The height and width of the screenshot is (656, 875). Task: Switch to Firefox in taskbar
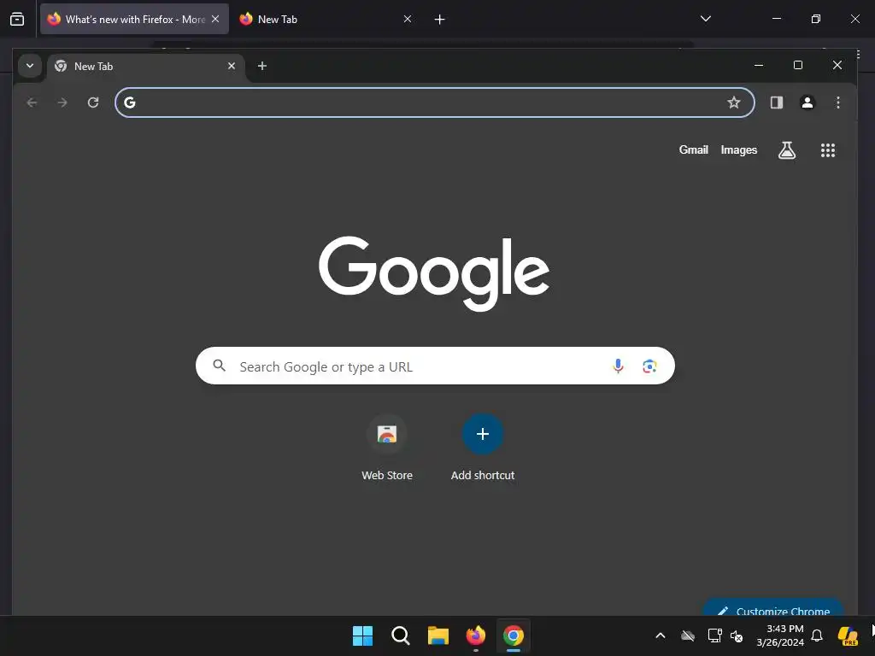(475, 635)
